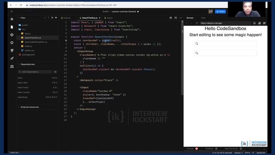
Task: Open the hamburger menu in CodeSandbox header
Action: (12, 12)
